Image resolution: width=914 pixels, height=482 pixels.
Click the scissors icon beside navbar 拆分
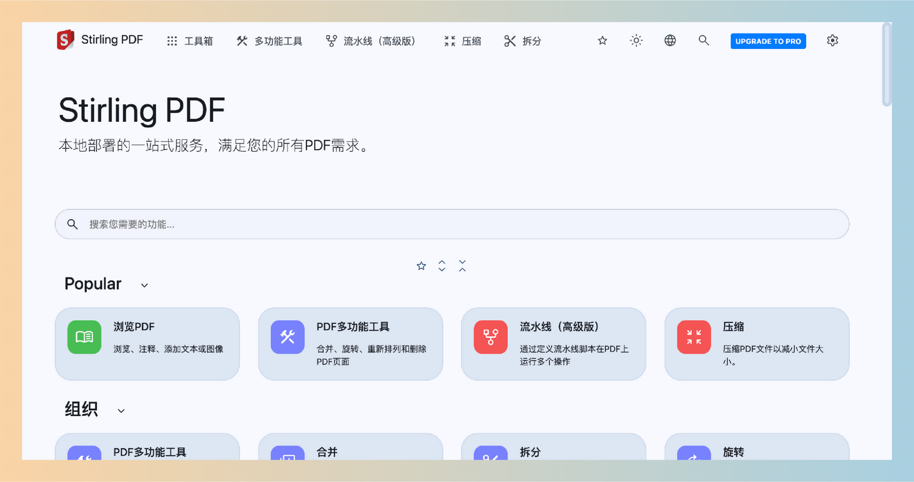click(510, 41)
